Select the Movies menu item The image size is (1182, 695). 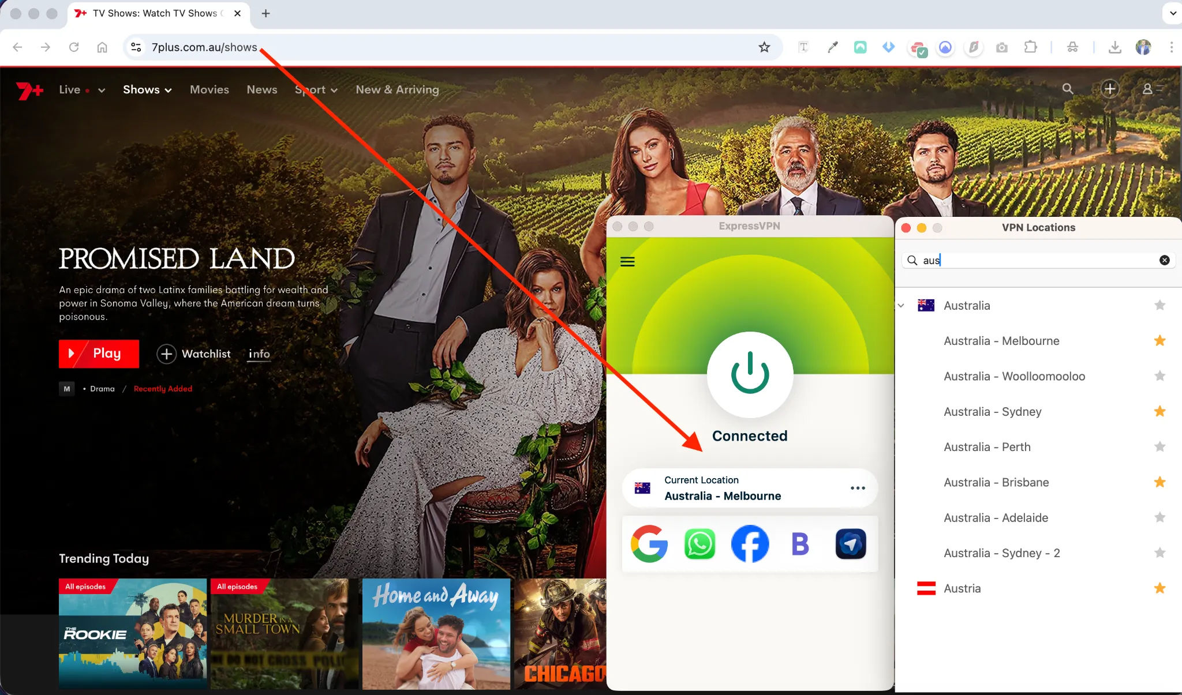coord(209,89)
